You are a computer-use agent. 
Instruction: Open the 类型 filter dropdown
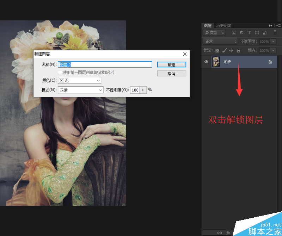214,32
